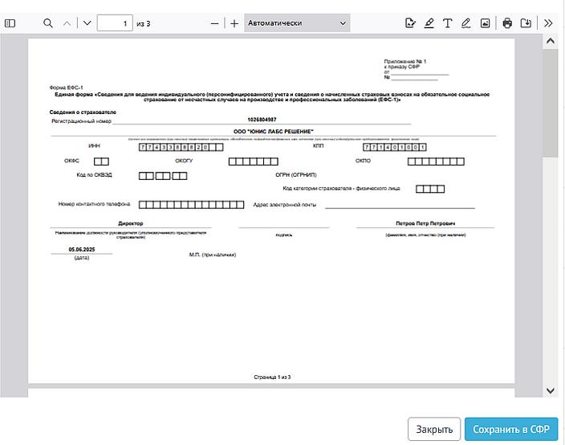The height and width of the screenshot is (445, 565).
Task: Click the page number input field
Action: click(x=115, y=23)
